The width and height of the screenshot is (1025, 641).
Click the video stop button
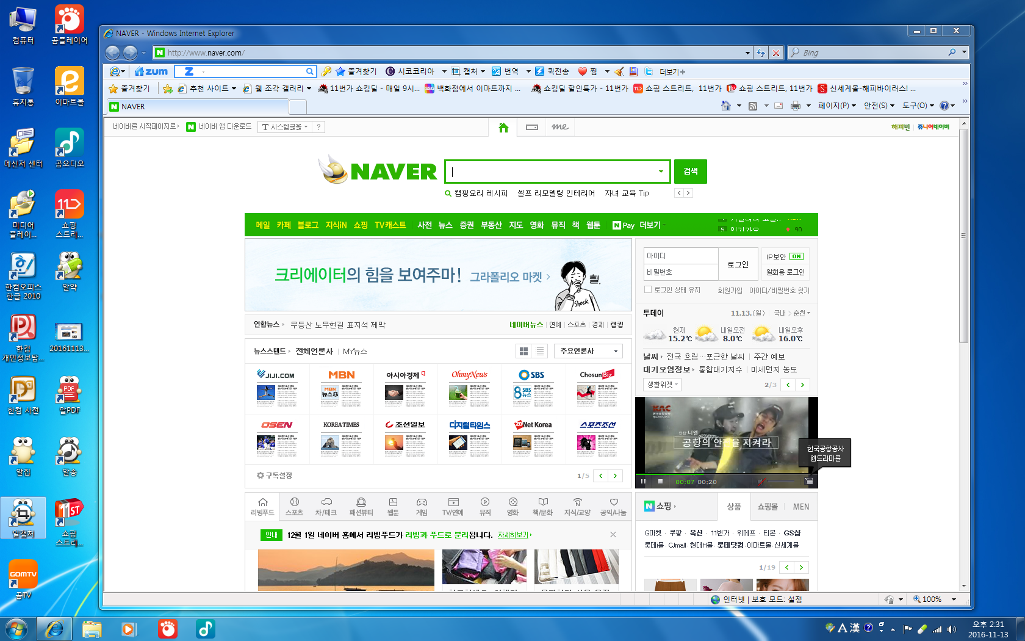(x=660, y=482)
